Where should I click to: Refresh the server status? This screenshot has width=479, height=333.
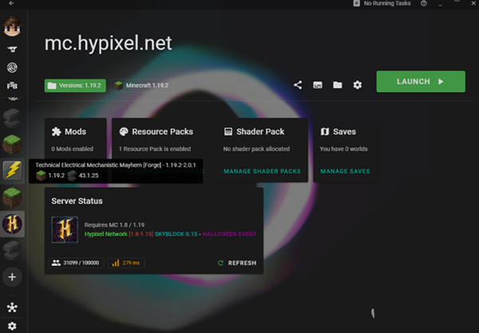tap(236, 263)
